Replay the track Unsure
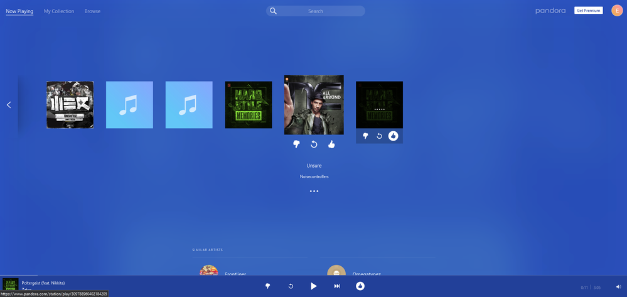627x297 pixels. [x=314, y=144]
